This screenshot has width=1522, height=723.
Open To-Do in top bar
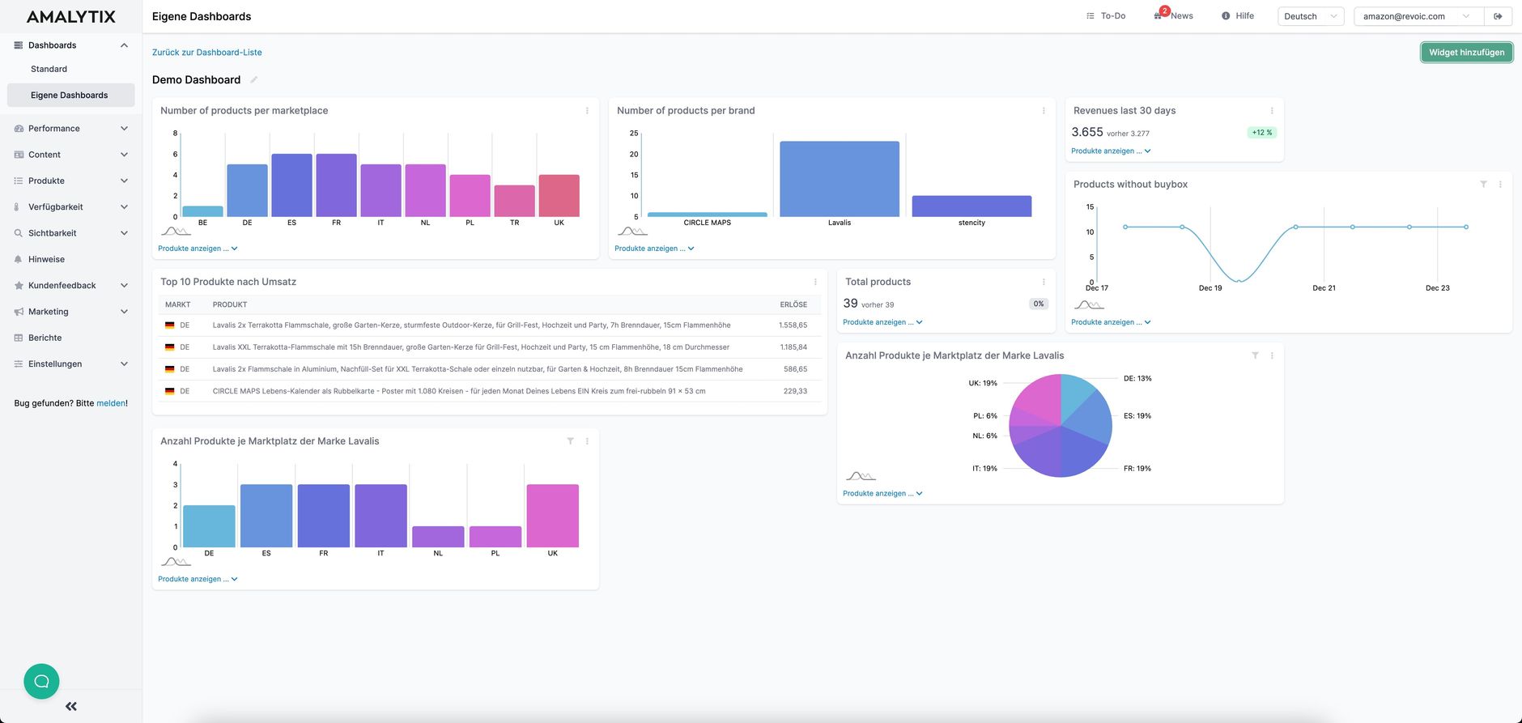(x=1113, y=16)
